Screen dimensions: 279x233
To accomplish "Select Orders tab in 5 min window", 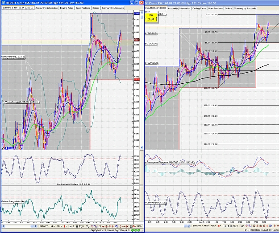I will tap(96, 8).
